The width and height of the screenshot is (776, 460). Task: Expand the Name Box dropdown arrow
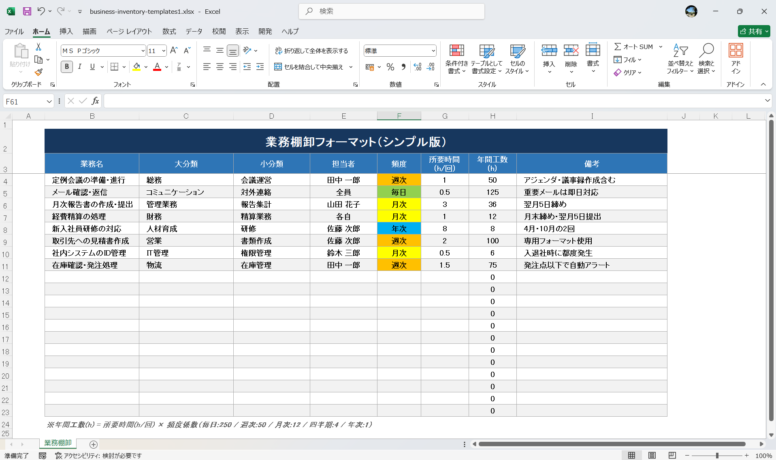(x=49, y=102)
